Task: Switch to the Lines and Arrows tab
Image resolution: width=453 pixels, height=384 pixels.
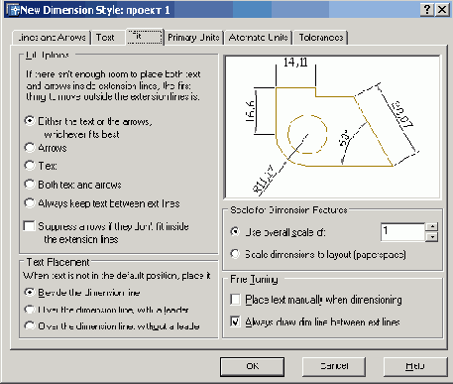Action: tap(52, 38)
